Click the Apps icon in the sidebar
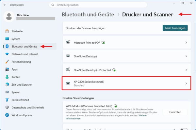This screenshot has height=130, width=196. pos(7,69)
